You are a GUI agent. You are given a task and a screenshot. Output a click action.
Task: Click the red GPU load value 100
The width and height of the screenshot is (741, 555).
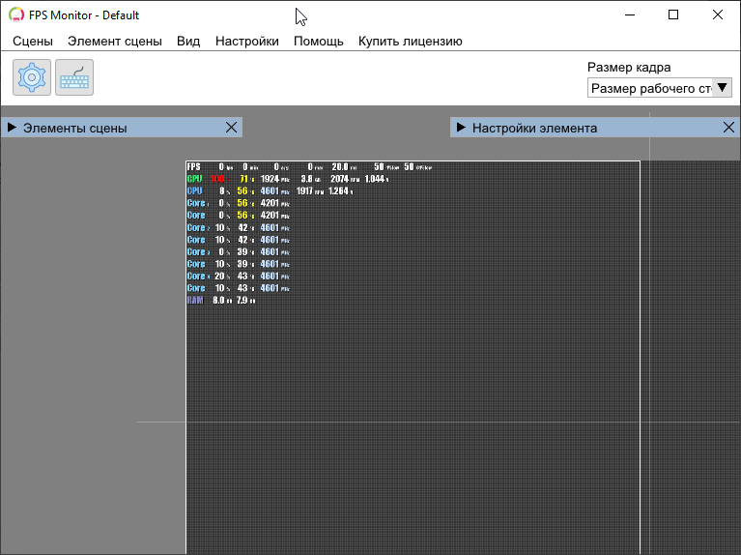coord(217,179)
